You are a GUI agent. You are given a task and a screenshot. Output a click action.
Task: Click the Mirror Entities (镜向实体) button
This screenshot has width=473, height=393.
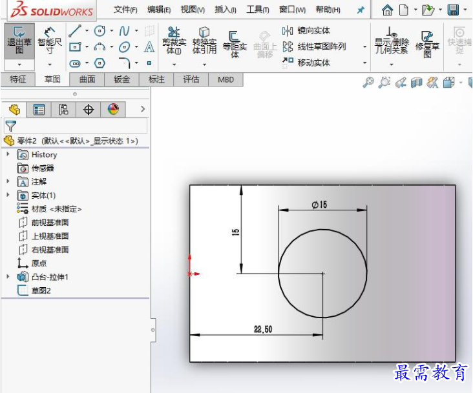(306, 30)
